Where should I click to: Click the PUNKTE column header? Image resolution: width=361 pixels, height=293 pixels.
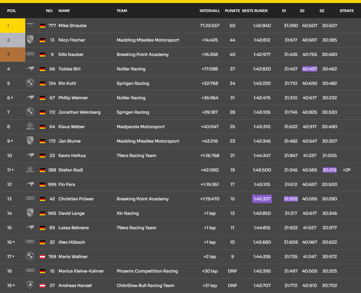tap(232, 11)
